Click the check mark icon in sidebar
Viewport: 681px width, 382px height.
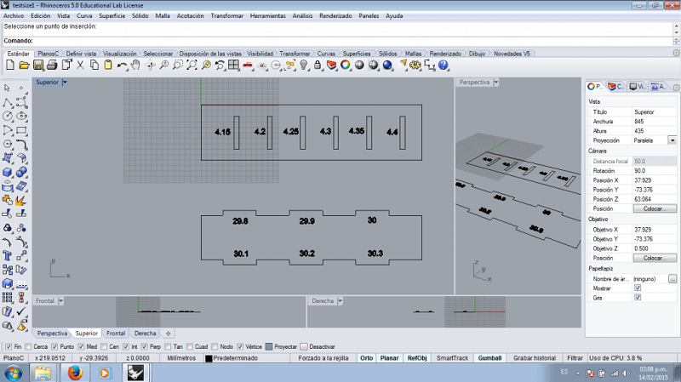pyautogui.click(x=21, y=311)
